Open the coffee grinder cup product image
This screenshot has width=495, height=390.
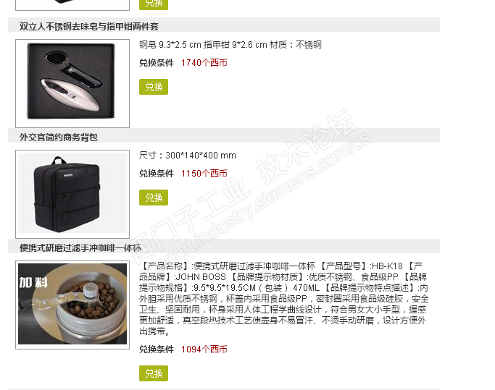(72, 305)
